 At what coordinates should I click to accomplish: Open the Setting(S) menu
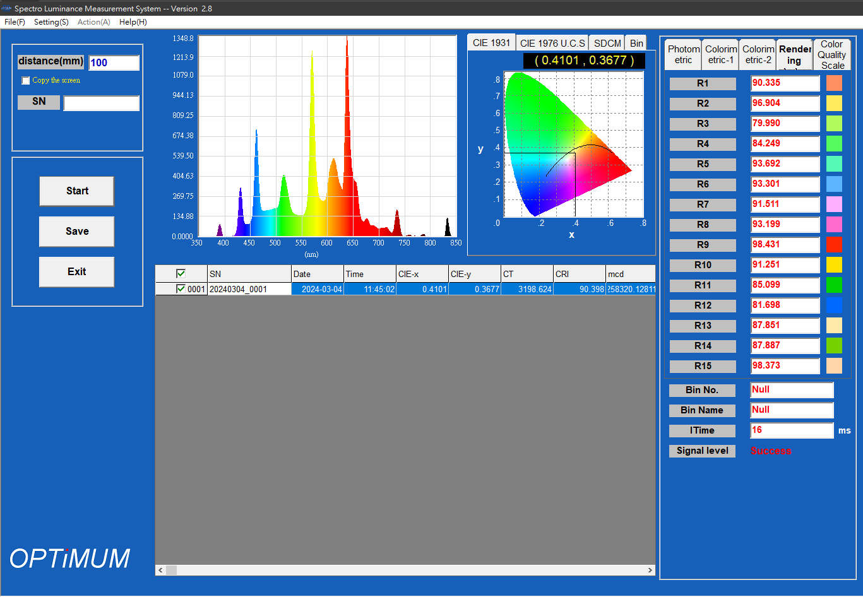pos(51,22)
